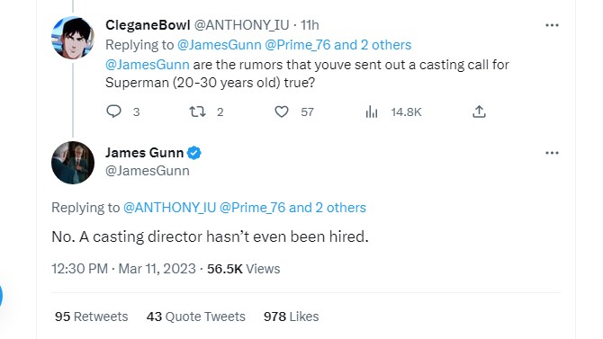Open @JamesGunn mention in tweet text
This screenshot has width=603, height=339.
[148, 65]
